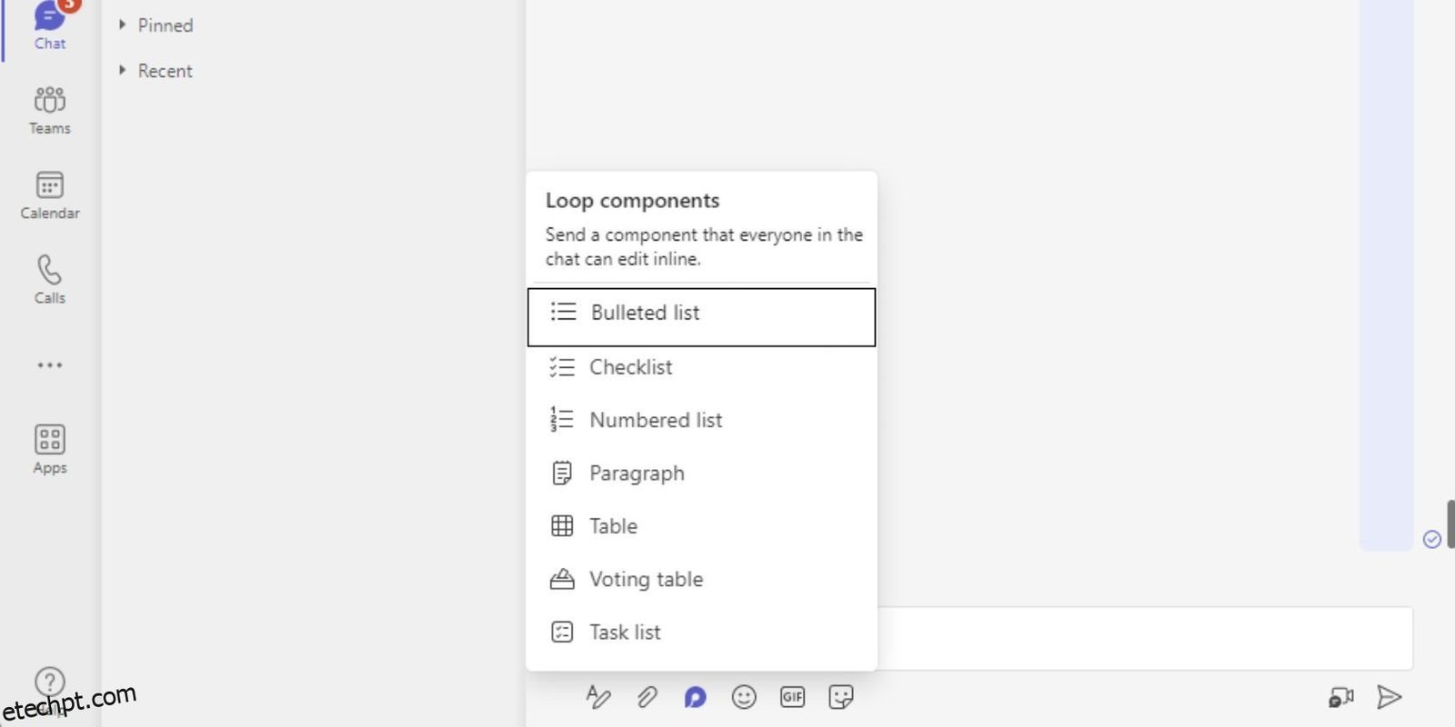Expand the Recent chats section

[166, 70]
